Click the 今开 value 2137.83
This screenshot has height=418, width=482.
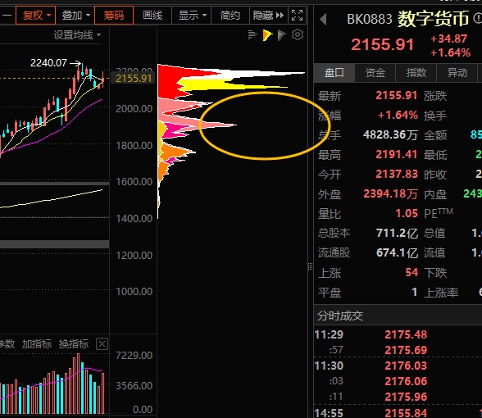pyautogui.click(x=397, y=175)
